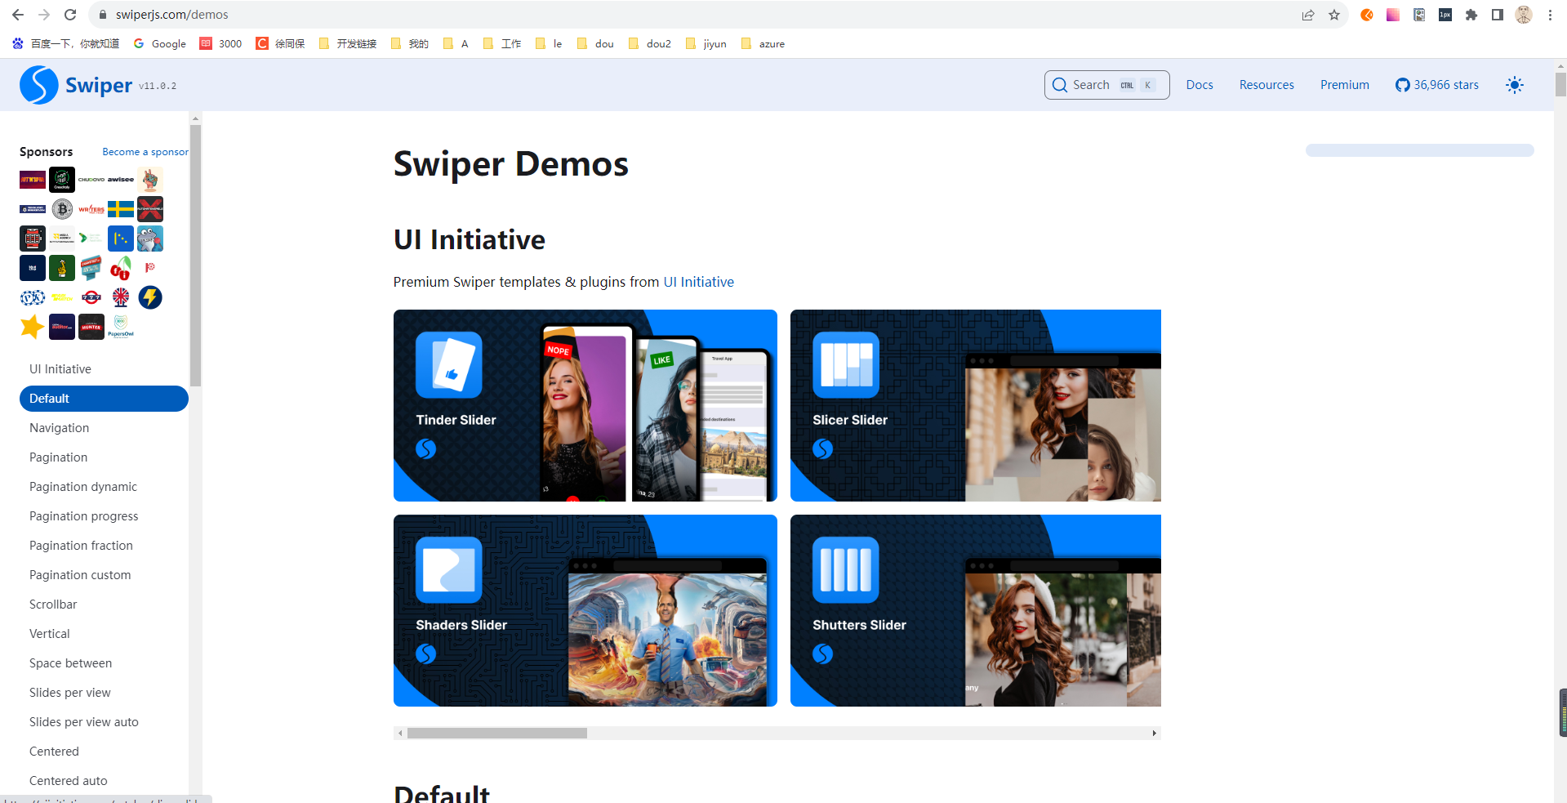
Task: Click the Search box in the header
Action: click(x=1106, y=85)
